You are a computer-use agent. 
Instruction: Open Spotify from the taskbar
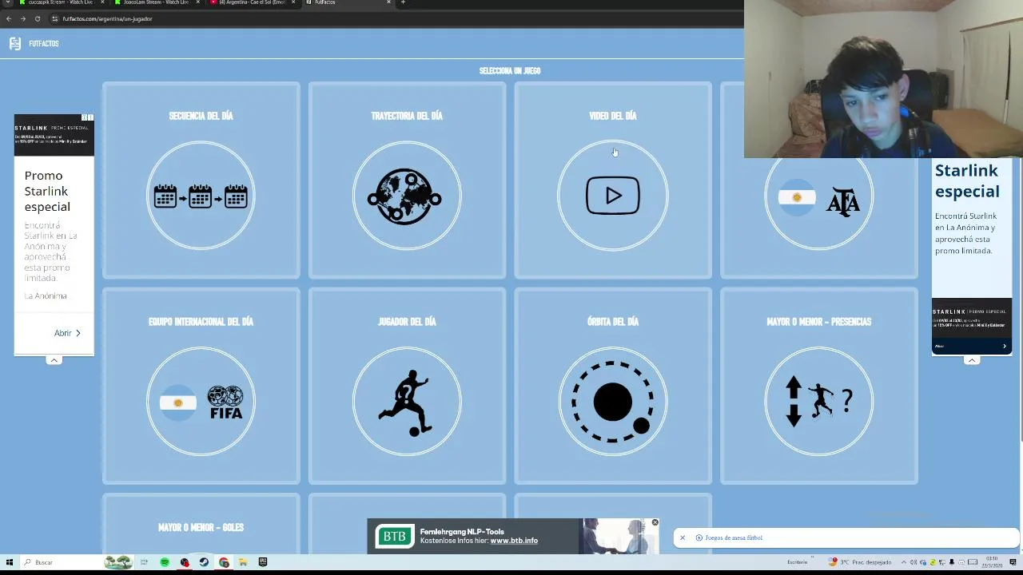click(165, 562)
